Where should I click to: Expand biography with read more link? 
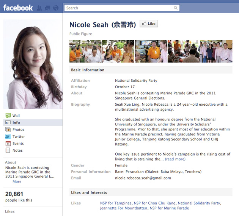tap(175, 159)
